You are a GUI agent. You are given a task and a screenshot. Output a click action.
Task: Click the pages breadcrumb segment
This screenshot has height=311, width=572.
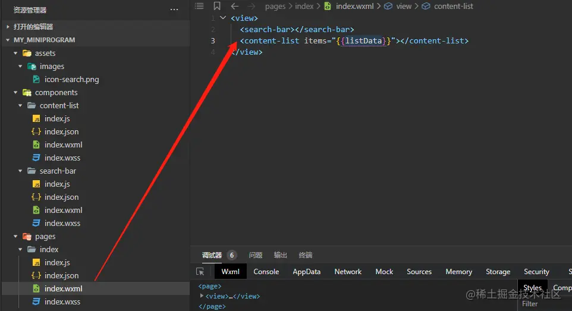click(275, 6)
